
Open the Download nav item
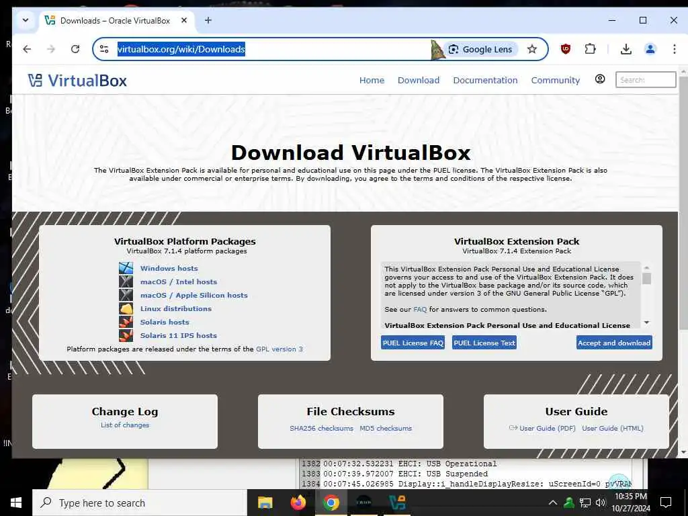click(418, 81)
